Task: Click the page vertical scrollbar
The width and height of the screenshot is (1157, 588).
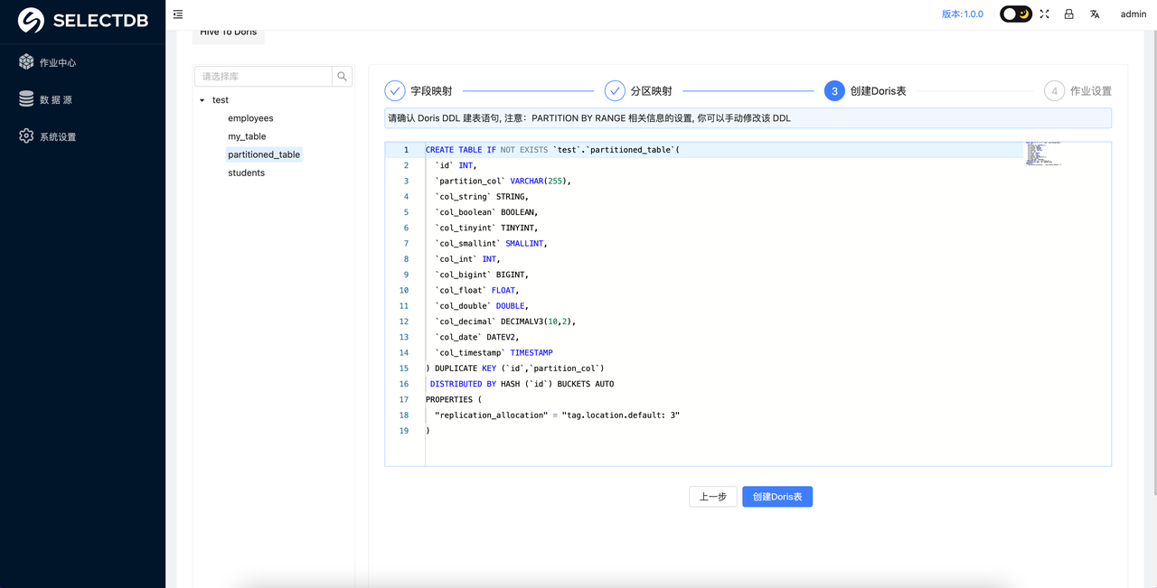Action: click(x=1153, y=262)
